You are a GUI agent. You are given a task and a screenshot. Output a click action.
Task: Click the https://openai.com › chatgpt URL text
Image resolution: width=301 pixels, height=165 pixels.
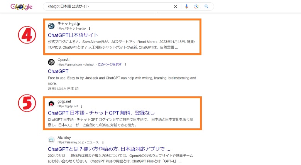(x=76, y=65)
